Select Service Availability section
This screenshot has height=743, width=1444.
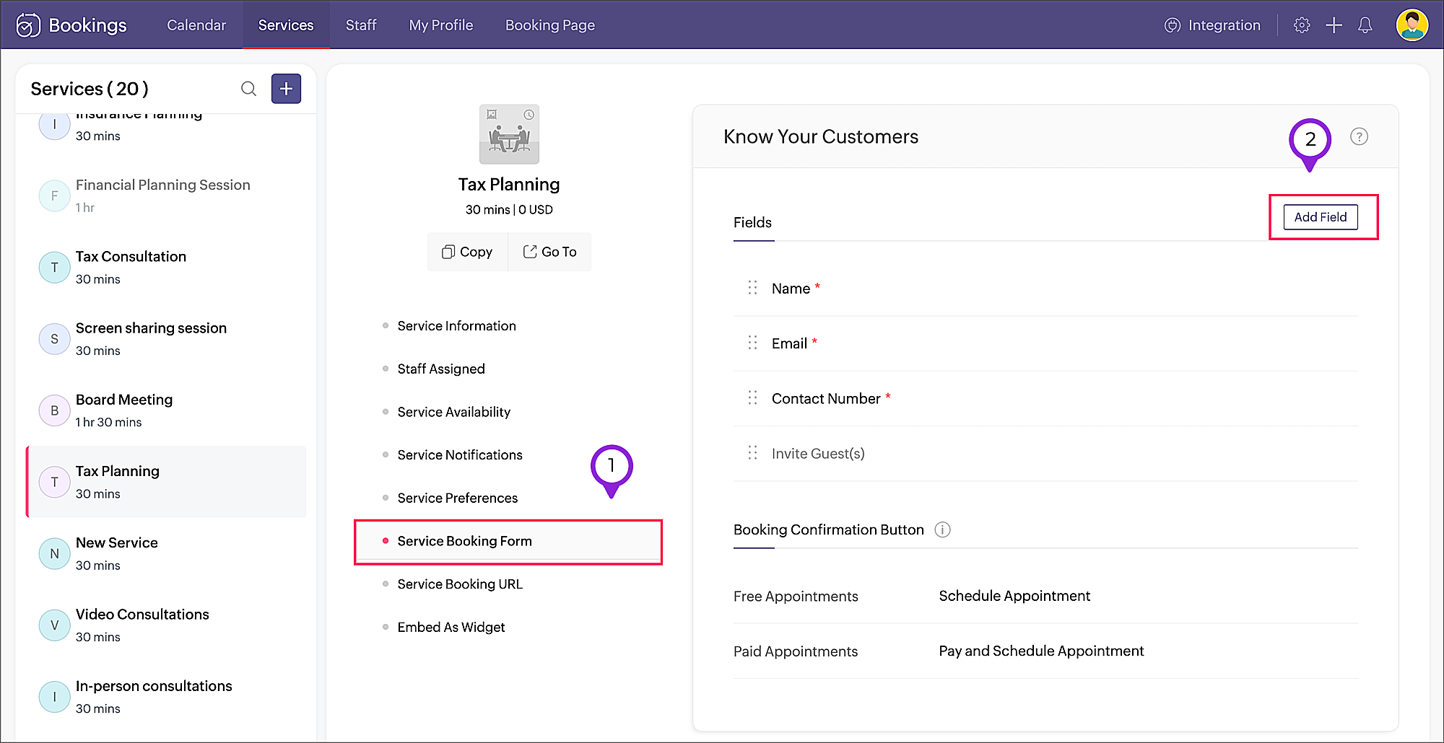pyautogui.click(x=453, y=412)
